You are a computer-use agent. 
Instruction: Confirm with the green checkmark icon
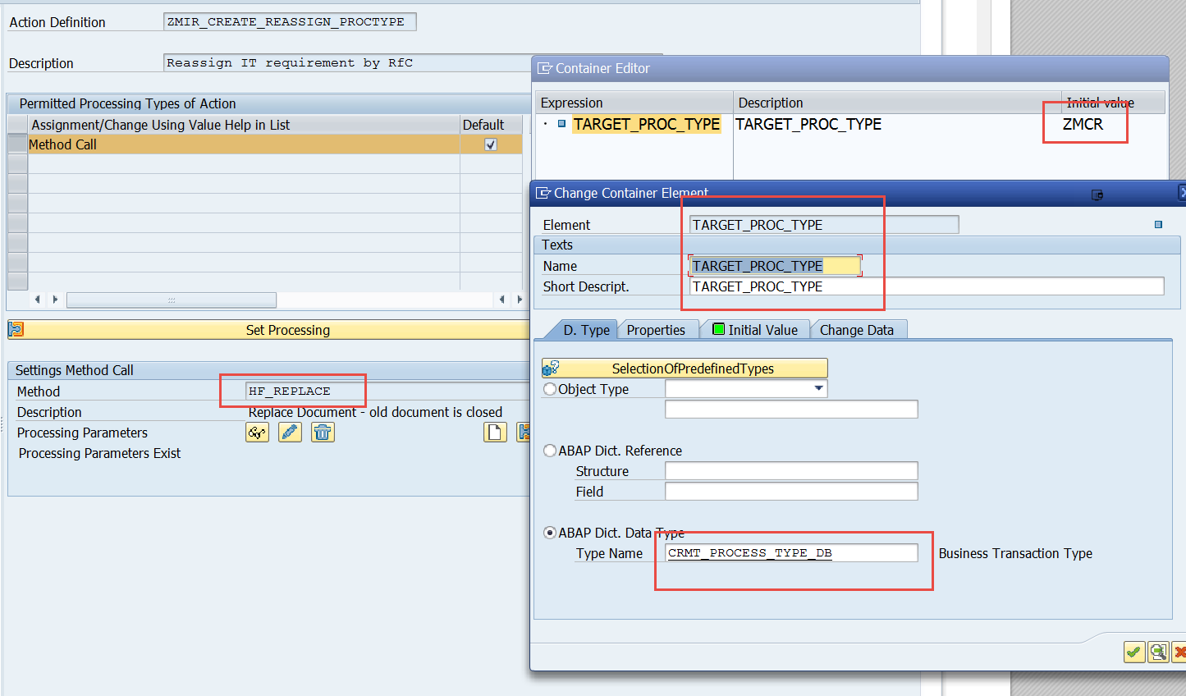click(x=1133, y=652)
